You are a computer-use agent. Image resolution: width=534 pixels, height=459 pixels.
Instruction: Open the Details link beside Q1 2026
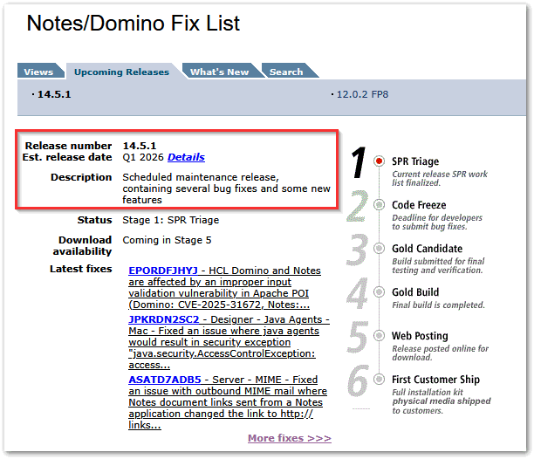[x=186, y=157]
